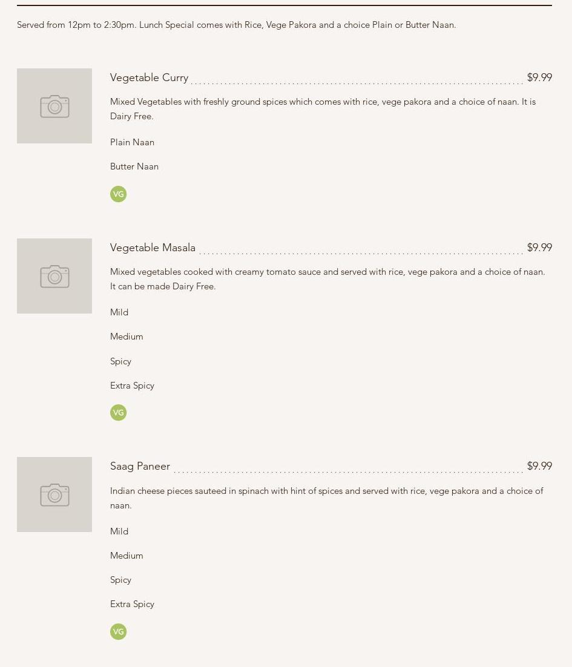Click the $9.99 price of Vegetable Curry
572x667 pixels.
pyautogui.click(x=539, y=77)
